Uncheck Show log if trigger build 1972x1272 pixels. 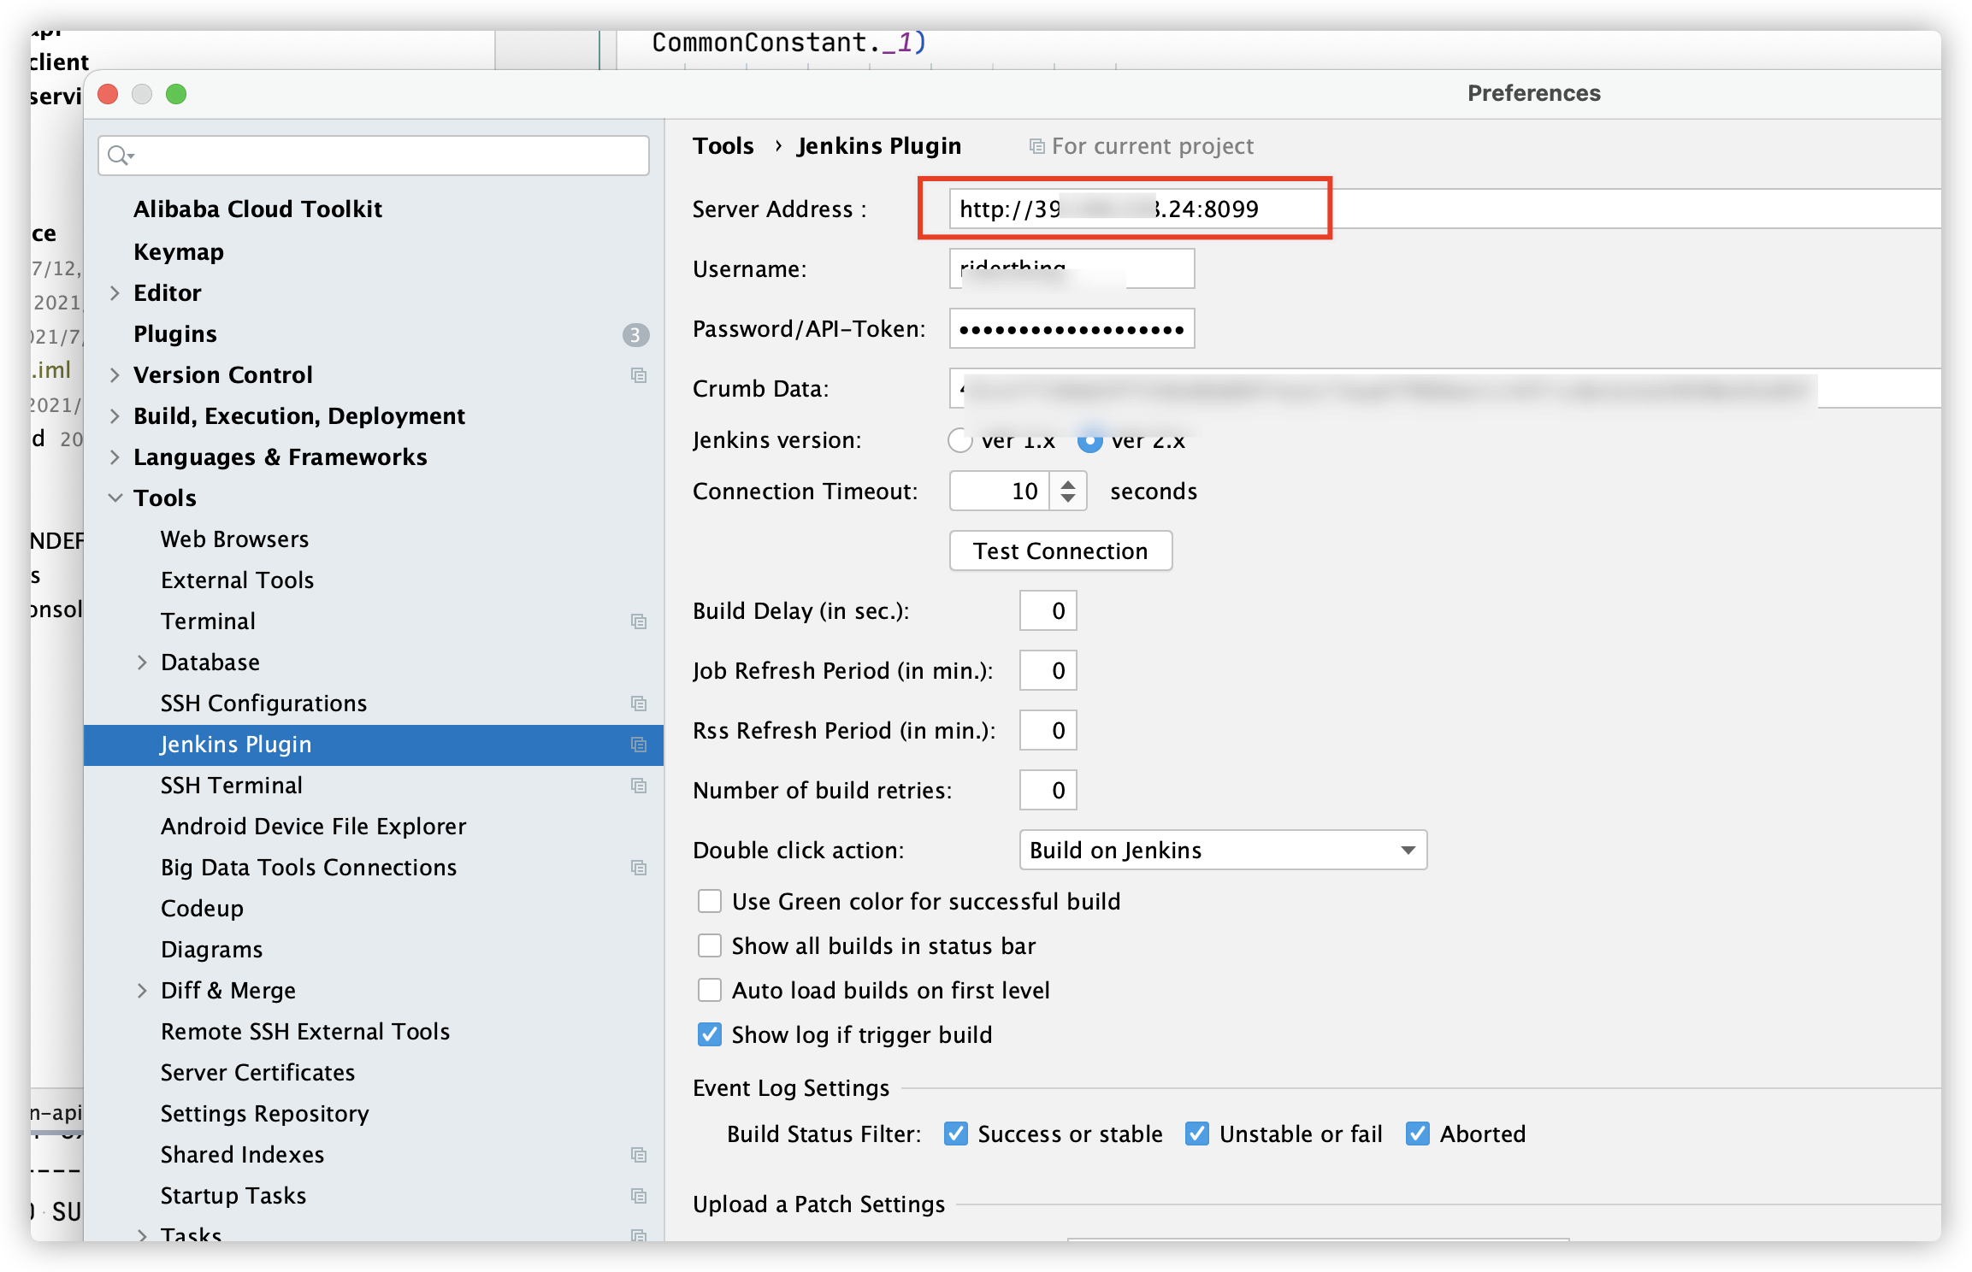pos(710,1035)
